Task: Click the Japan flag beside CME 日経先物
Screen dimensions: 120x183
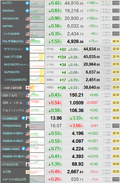Action: coord(27,88)
